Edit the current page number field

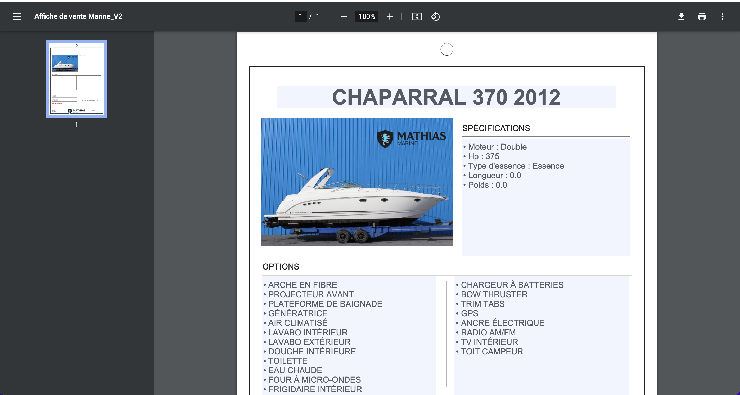(x=301, y=16)
